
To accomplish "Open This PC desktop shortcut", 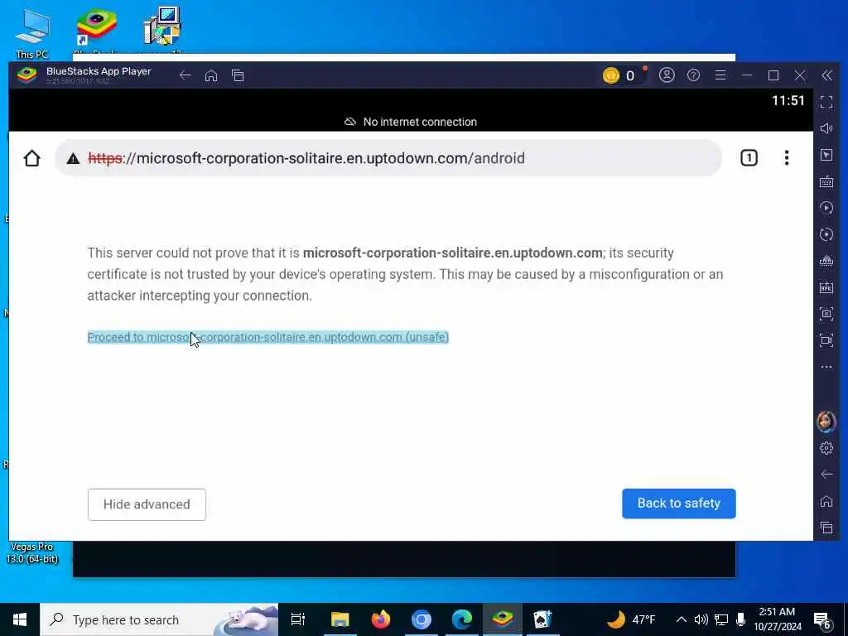I will pyautogui.click(x=32, y=33).
